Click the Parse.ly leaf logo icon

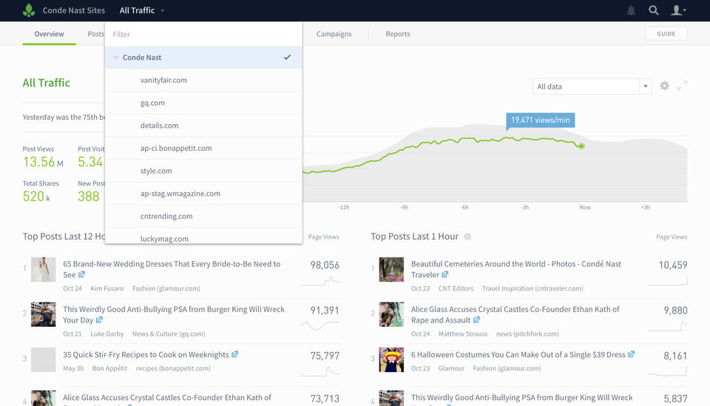pos(29,10)
